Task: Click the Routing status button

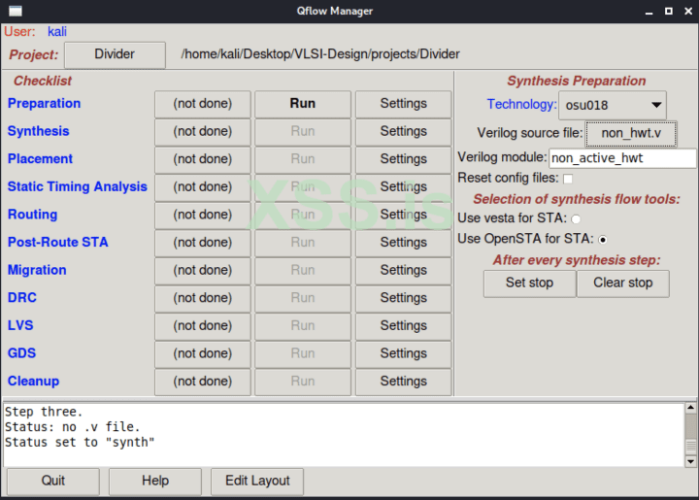Action: tap(202, 215)
